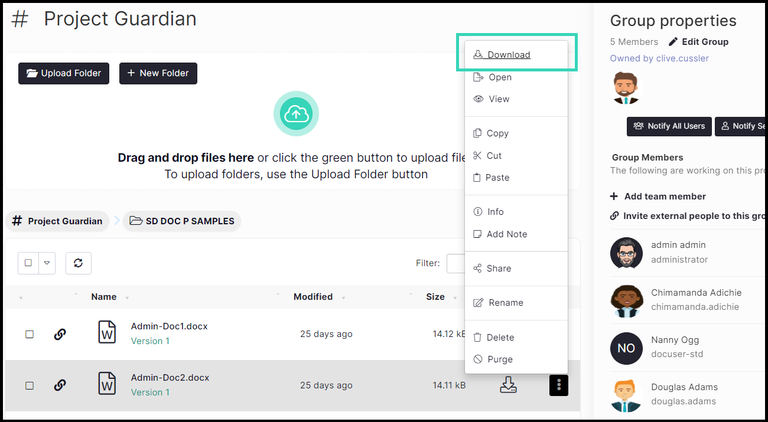
Task: Click the pencil Edit Group icon
Action: tap(673, 42)
